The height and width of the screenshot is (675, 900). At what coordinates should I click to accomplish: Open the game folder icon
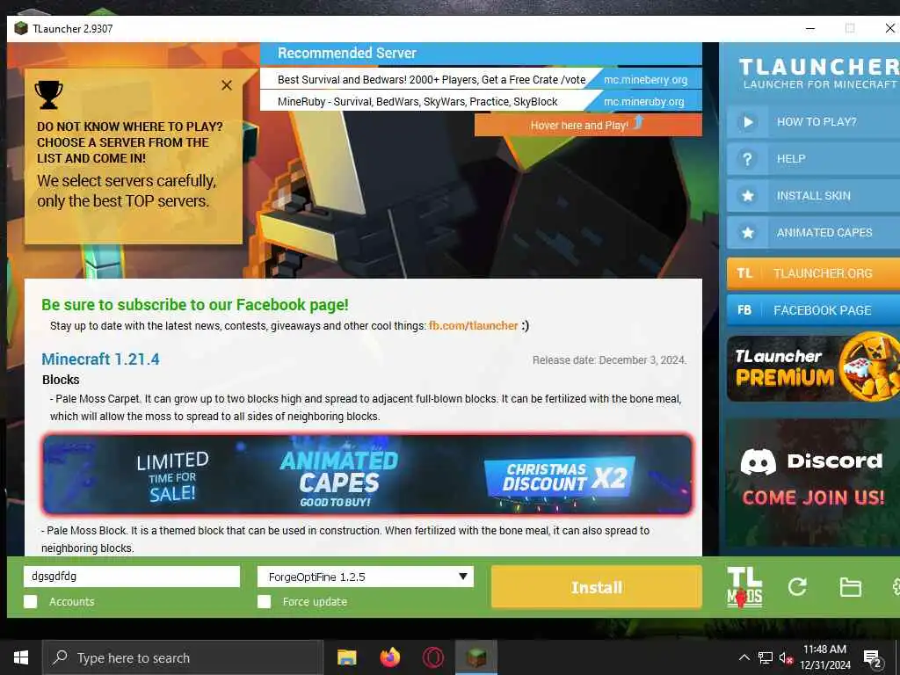tap(850, 587)
